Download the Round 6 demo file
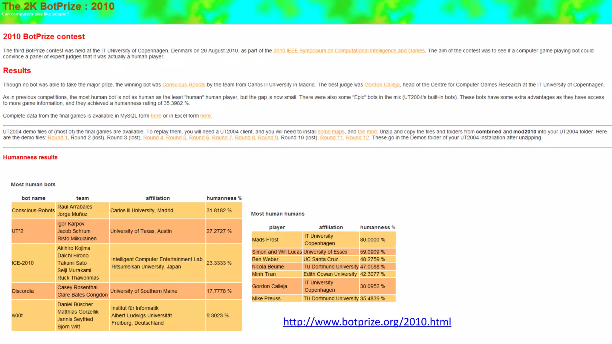 [199, 138]
